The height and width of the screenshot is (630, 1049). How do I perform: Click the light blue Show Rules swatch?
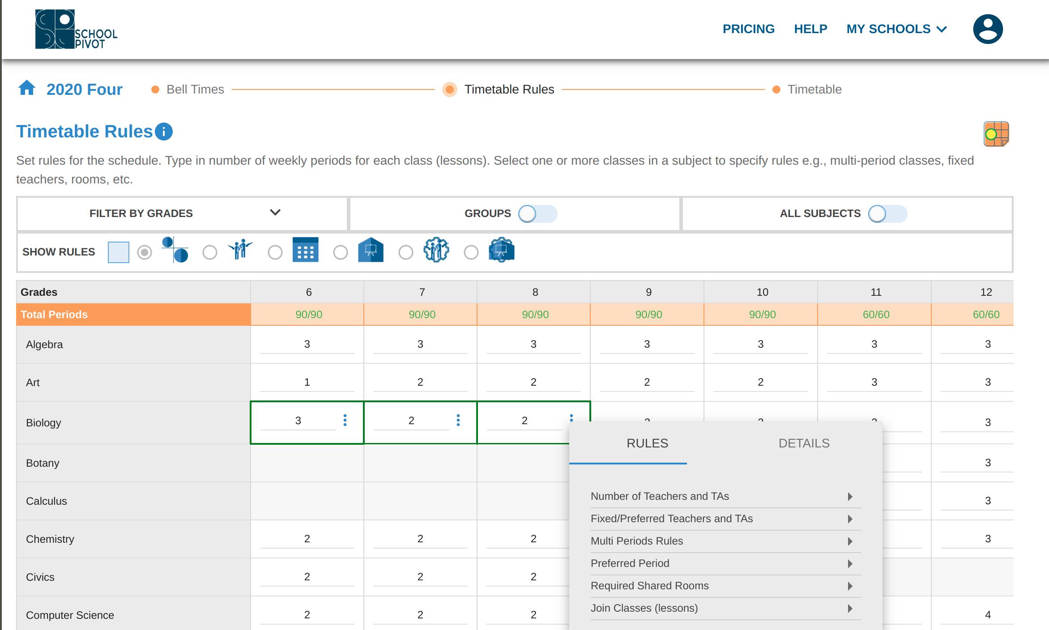(119, 252)
